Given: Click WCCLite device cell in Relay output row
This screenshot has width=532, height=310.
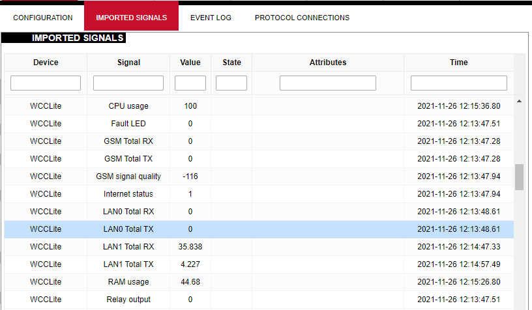Looking at the screenshot, I should [x=46, y=300].
